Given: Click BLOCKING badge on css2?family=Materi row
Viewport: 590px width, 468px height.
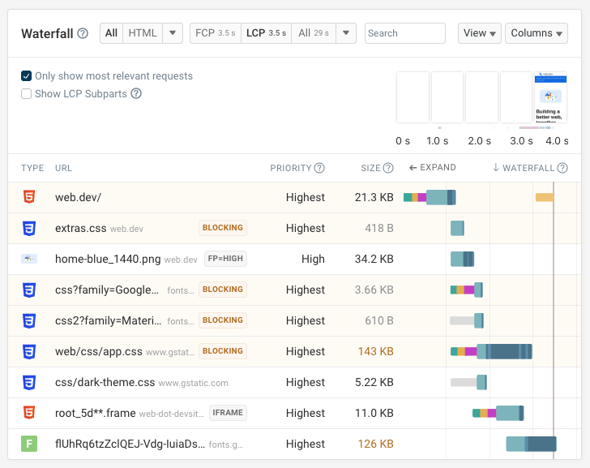Looking at the screenshot, I should pyautogui.click(x=223, y=320).
